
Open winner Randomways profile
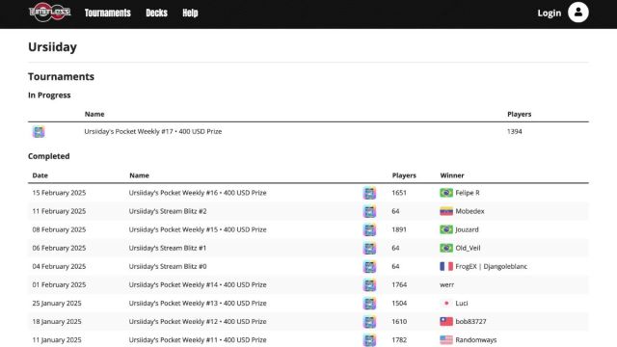pyautogui.click(x=476, y=340)
